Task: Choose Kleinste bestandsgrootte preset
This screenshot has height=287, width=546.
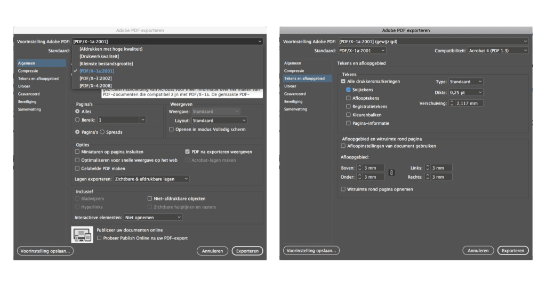Action: click(x=106, y=63)
